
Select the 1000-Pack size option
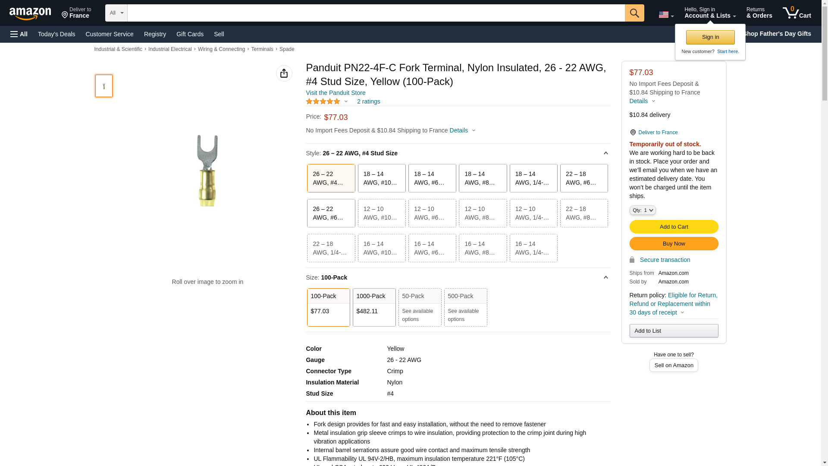coord(374,307)
